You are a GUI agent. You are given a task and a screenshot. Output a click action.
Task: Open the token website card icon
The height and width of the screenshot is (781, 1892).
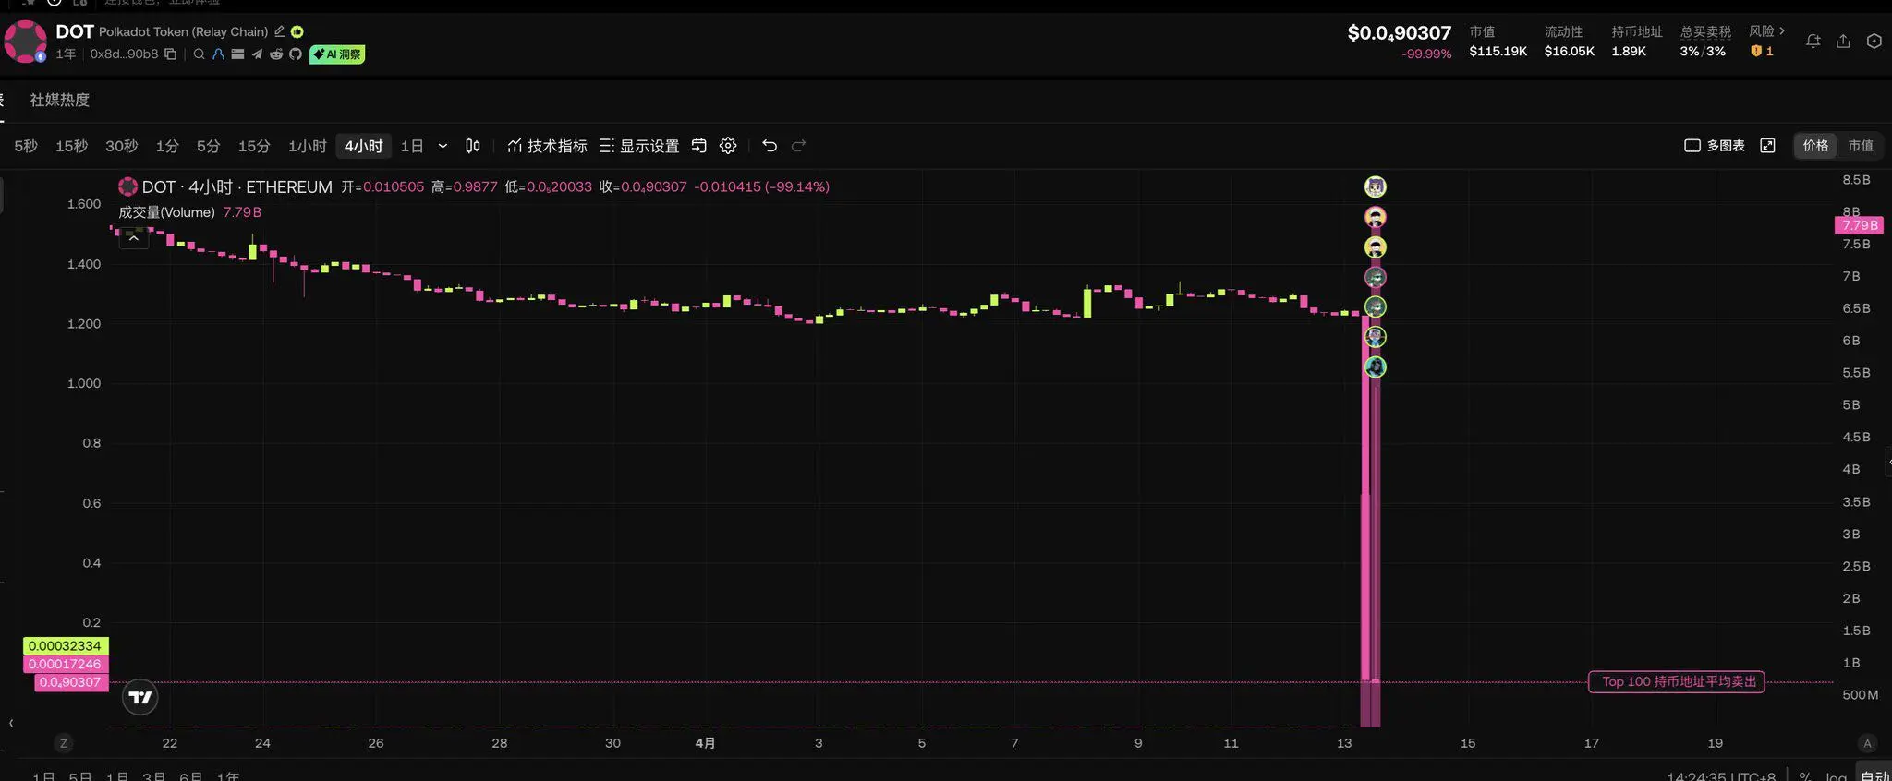237,54
